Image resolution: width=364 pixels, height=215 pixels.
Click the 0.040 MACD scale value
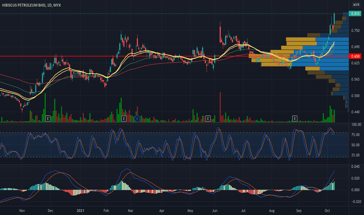point(355,167)
